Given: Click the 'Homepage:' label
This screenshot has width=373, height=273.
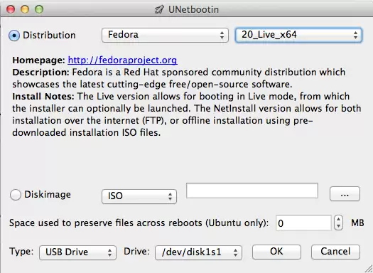Looking at the screenshot, I should tap(38, 60).
